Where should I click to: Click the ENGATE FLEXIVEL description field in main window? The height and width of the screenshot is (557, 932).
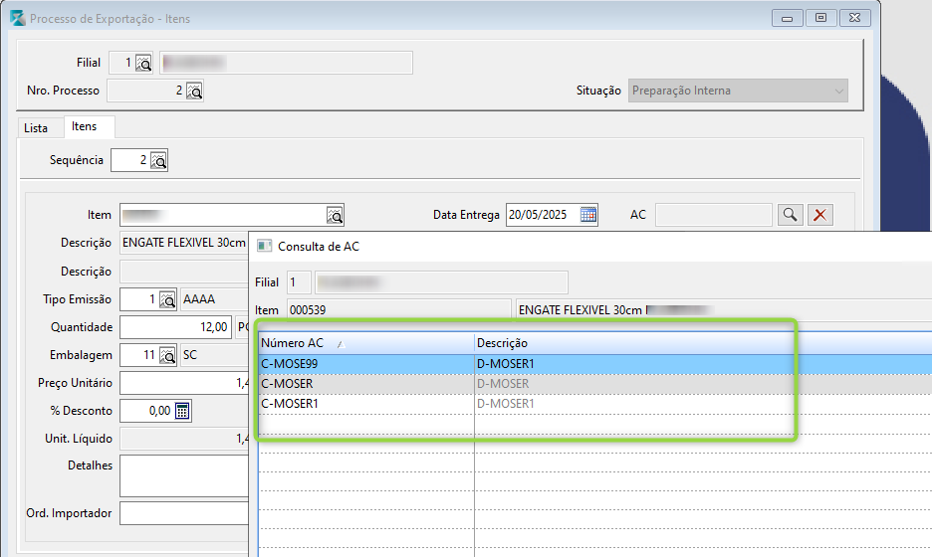coord(185,243)
